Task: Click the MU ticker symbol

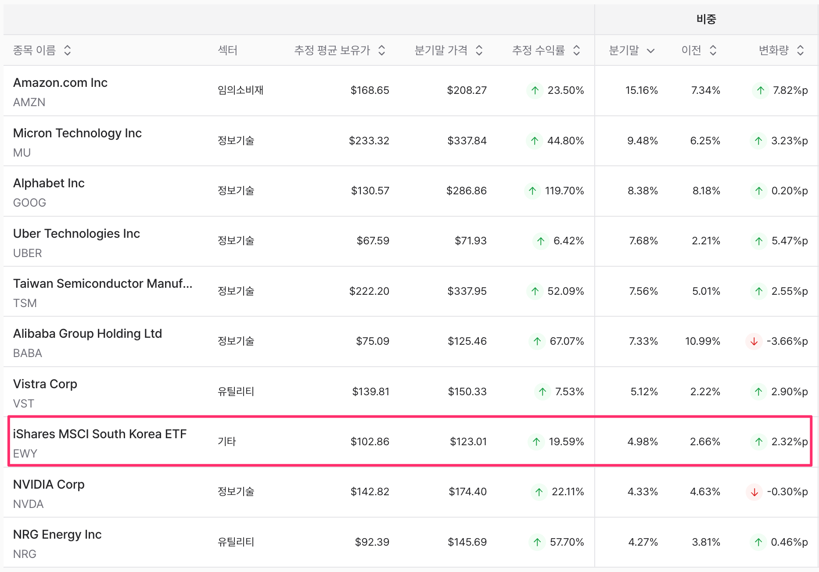Action: tap(22, 153)
